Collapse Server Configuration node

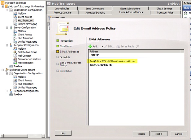coord(7,27)
